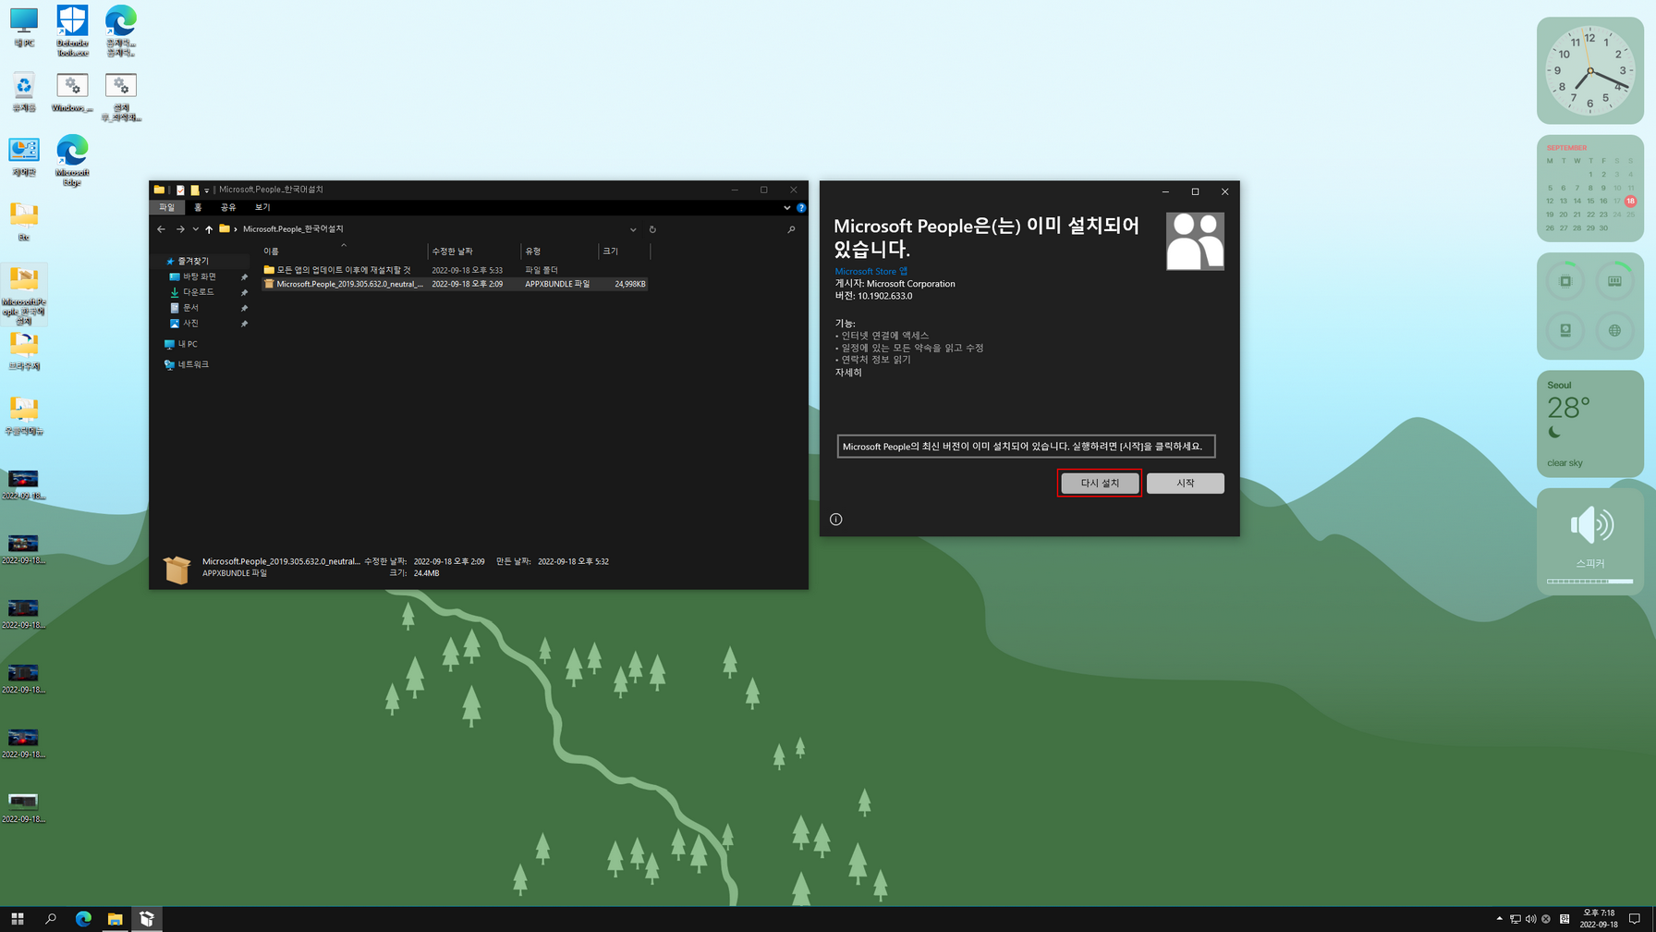Screen dimensions: 1656x932
Task: Open the Recycle Bin desktop icon
Action: click(x=24, y=92)
